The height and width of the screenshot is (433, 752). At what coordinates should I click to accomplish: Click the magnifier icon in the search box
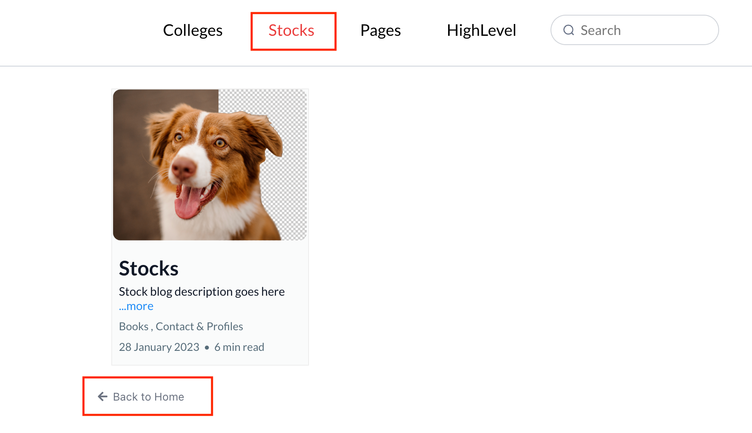click(569, 30)
